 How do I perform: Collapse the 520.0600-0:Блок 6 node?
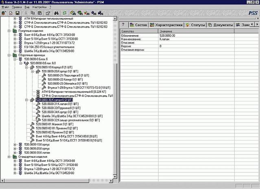tap(15, 59)
